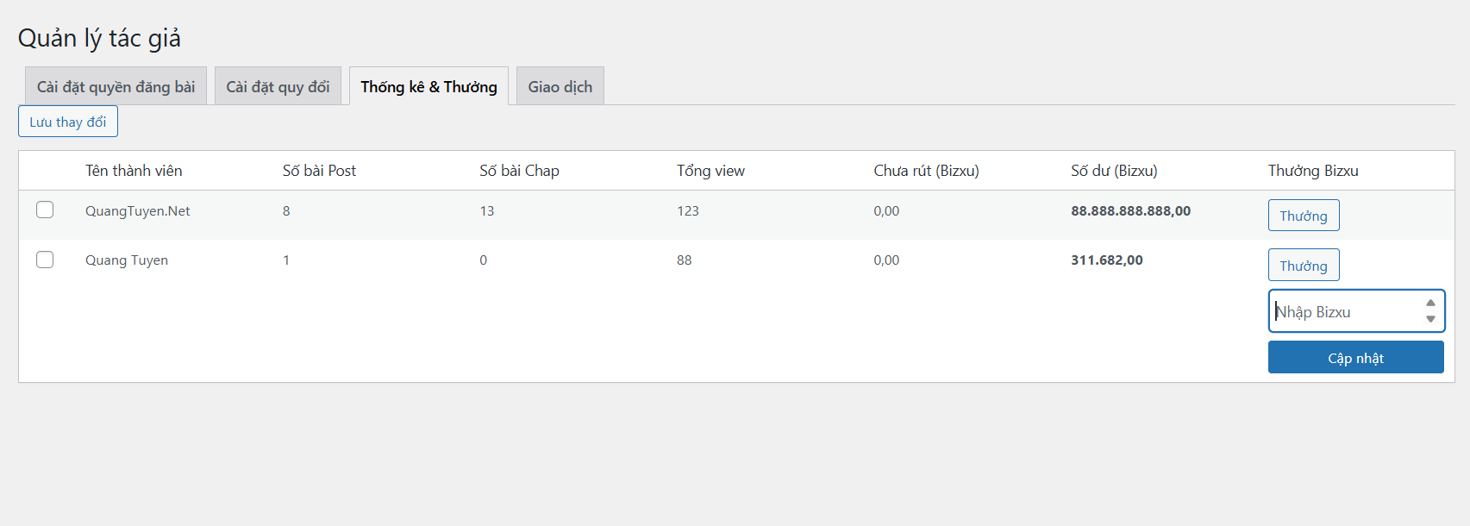The width and height of the screenshot is (1470, 526).
Task: Check the Quang Tuyen row checkbox
Action: click(45, 260)
